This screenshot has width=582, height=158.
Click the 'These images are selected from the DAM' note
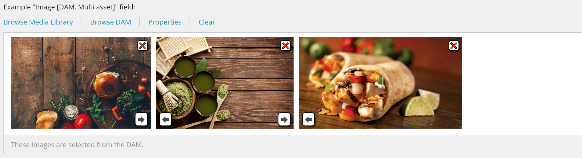[x=77, y=145]
